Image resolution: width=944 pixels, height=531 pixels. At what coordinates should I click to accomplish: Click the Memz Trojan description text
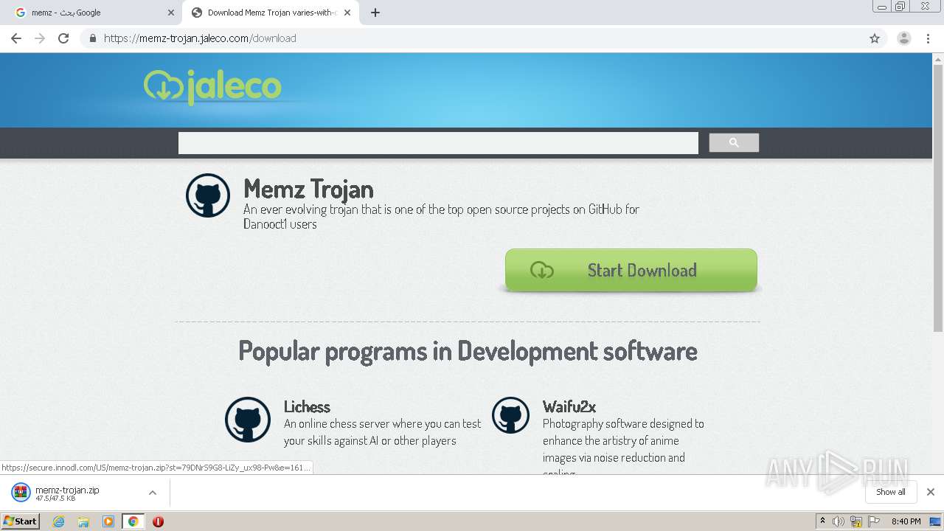pos(441,217)
